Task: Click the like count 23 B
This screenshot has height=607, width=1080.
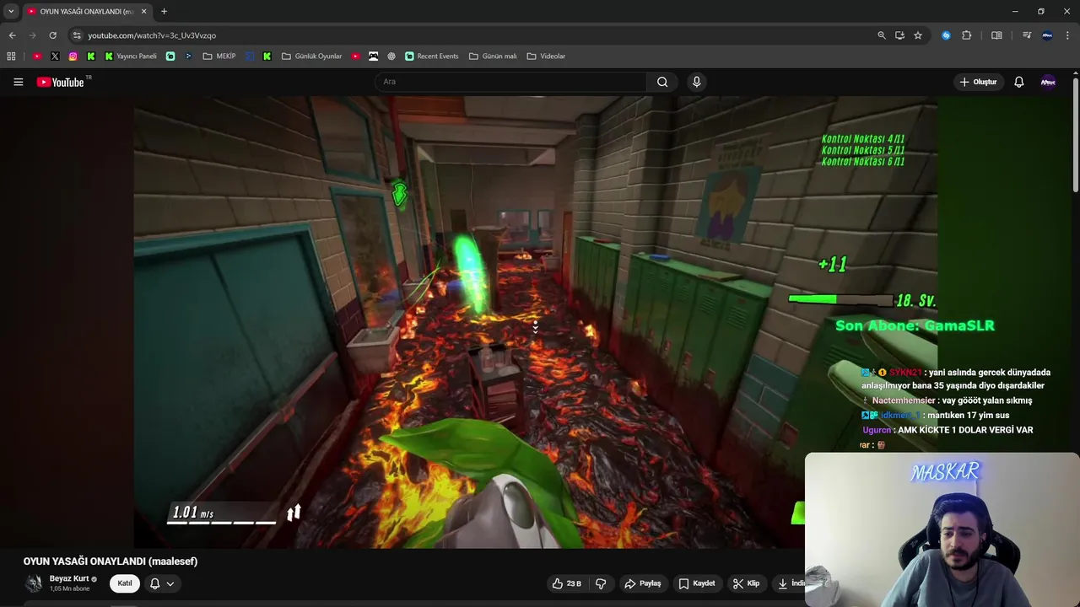Action: pyautogui.click(x=574, y=583)
